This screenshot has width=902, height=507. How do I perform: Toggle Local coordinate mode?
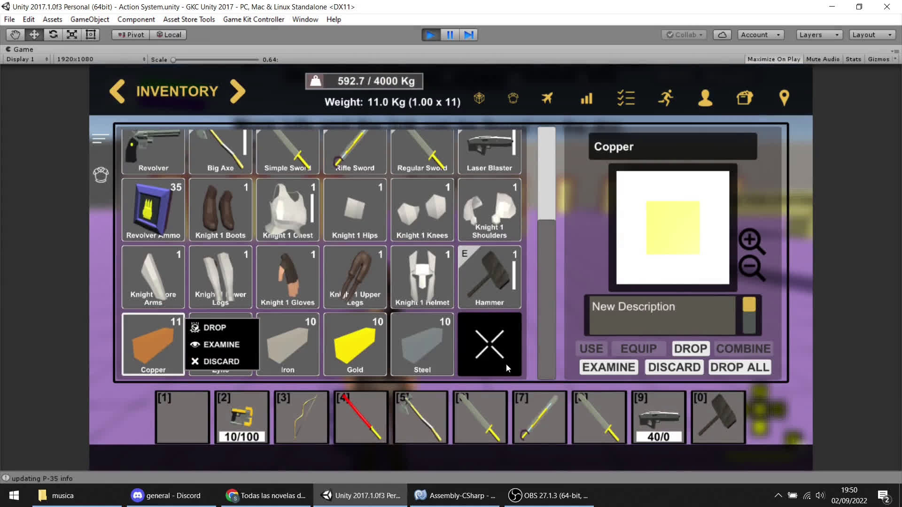(168, 34)
